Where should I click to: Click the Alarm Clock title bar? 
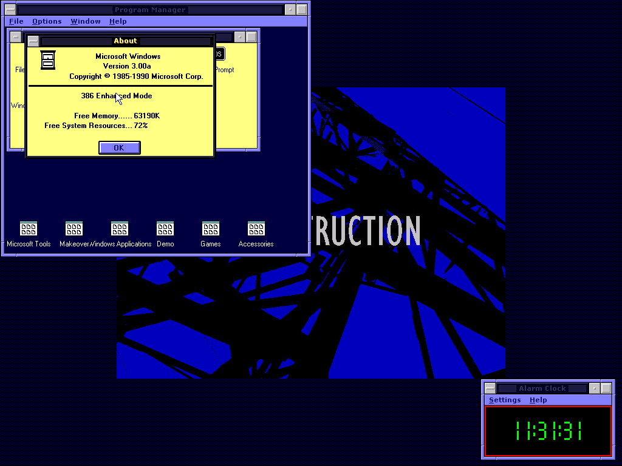(x=542, y=388)
